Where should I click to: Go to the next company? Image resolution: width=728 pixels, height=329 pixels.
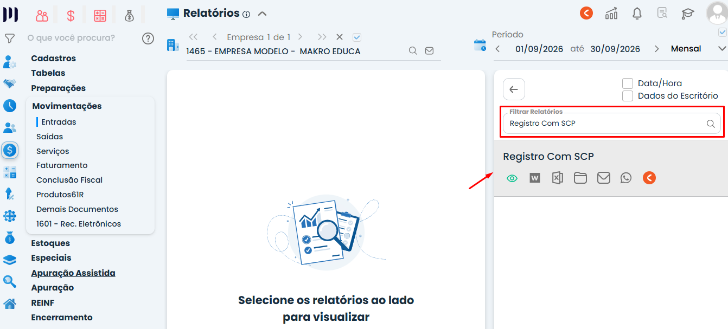[x=300, y=37]
